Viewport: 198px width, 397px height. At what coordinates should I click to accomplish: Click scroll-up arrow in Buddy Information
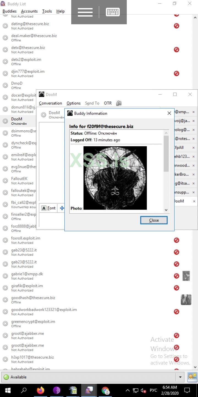166,133
